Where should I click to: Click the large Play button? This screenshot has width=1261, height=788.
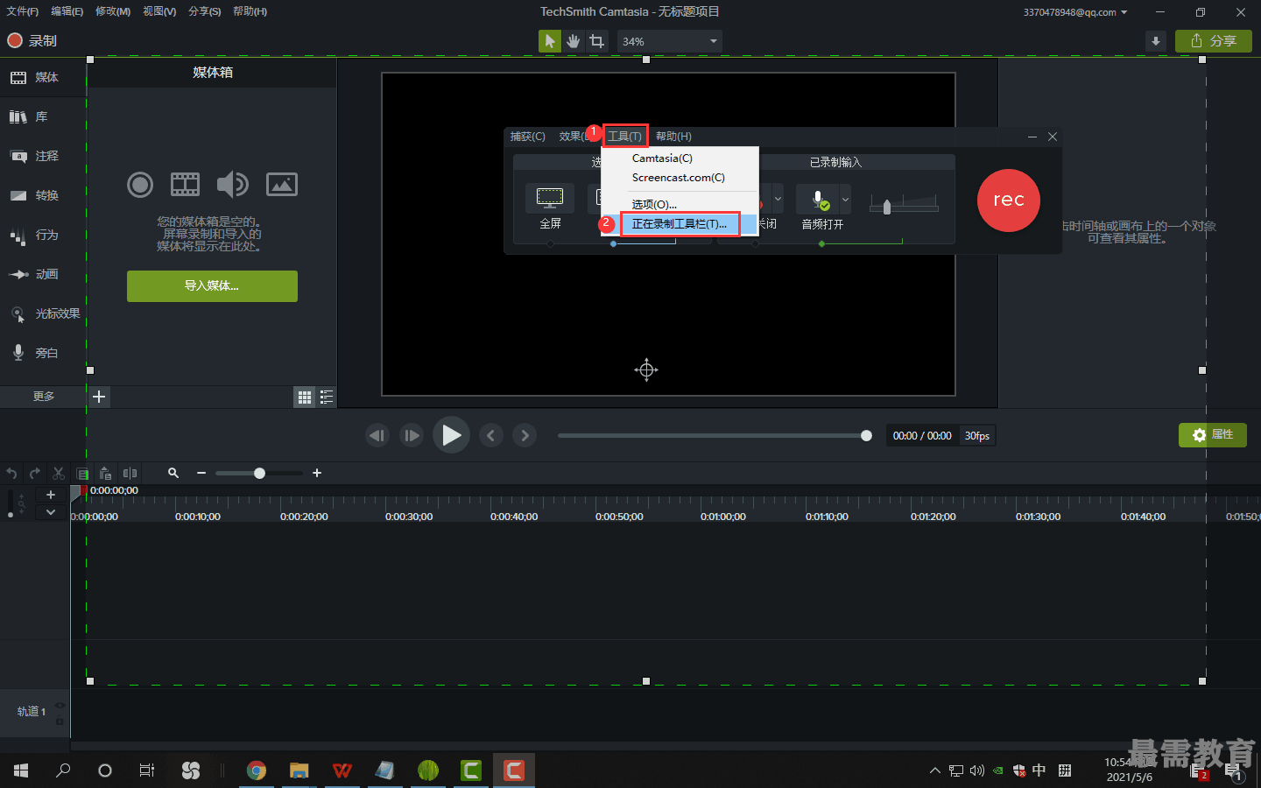(451, 435)
